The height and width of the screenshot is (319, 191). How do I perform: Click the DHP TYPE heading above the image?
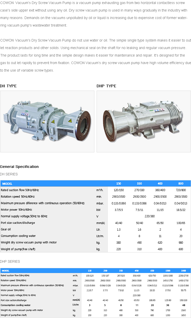tap(106, 86)
